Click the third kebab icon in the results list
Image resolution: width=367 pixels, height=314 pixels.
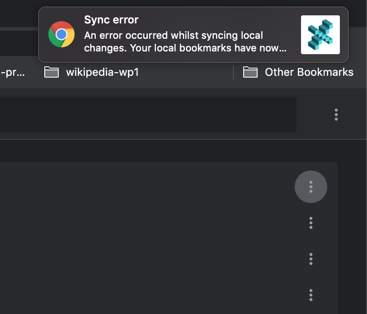(311, 259)
